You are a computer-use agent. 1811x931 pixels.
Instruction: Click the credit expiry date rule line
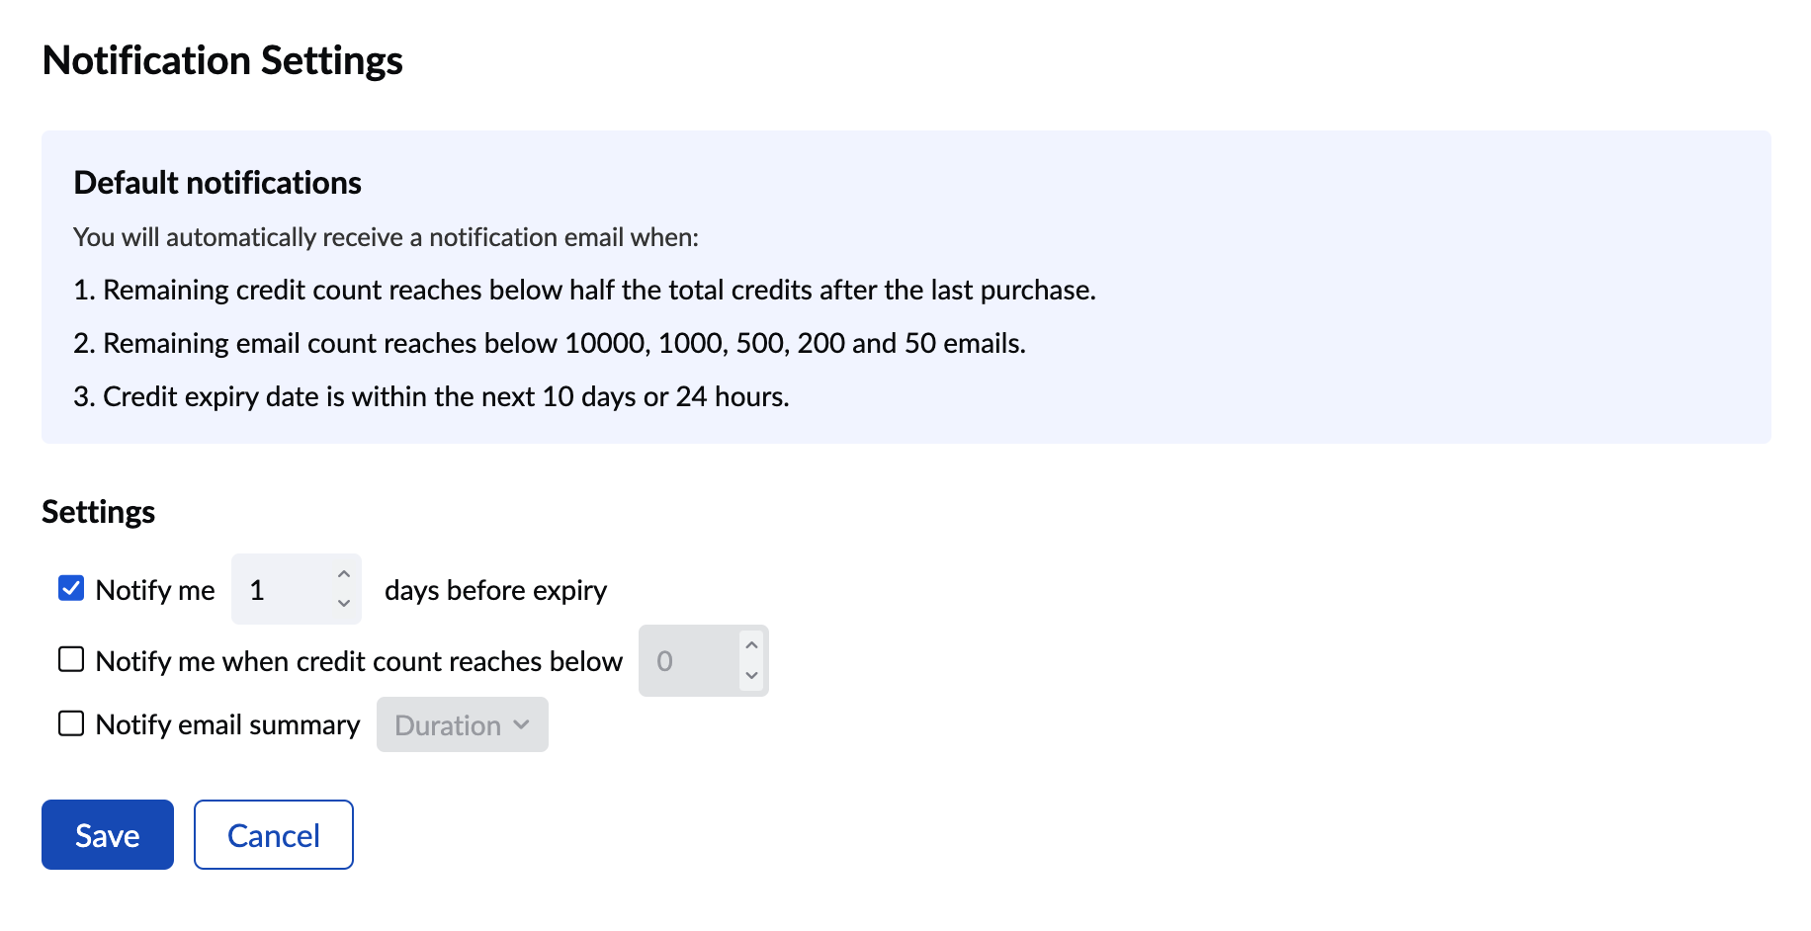(431, 396)
